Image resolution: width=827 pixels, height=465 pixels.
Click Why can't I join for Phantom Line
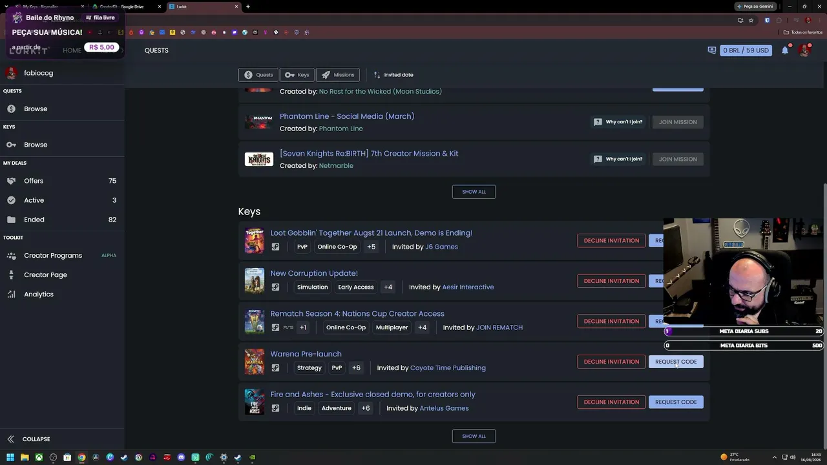coord(618,122)
